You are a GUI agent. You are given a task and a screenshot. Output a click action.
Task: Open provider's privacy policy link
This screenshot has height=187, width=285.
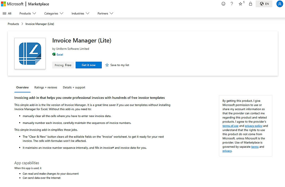tap(254, 126)
